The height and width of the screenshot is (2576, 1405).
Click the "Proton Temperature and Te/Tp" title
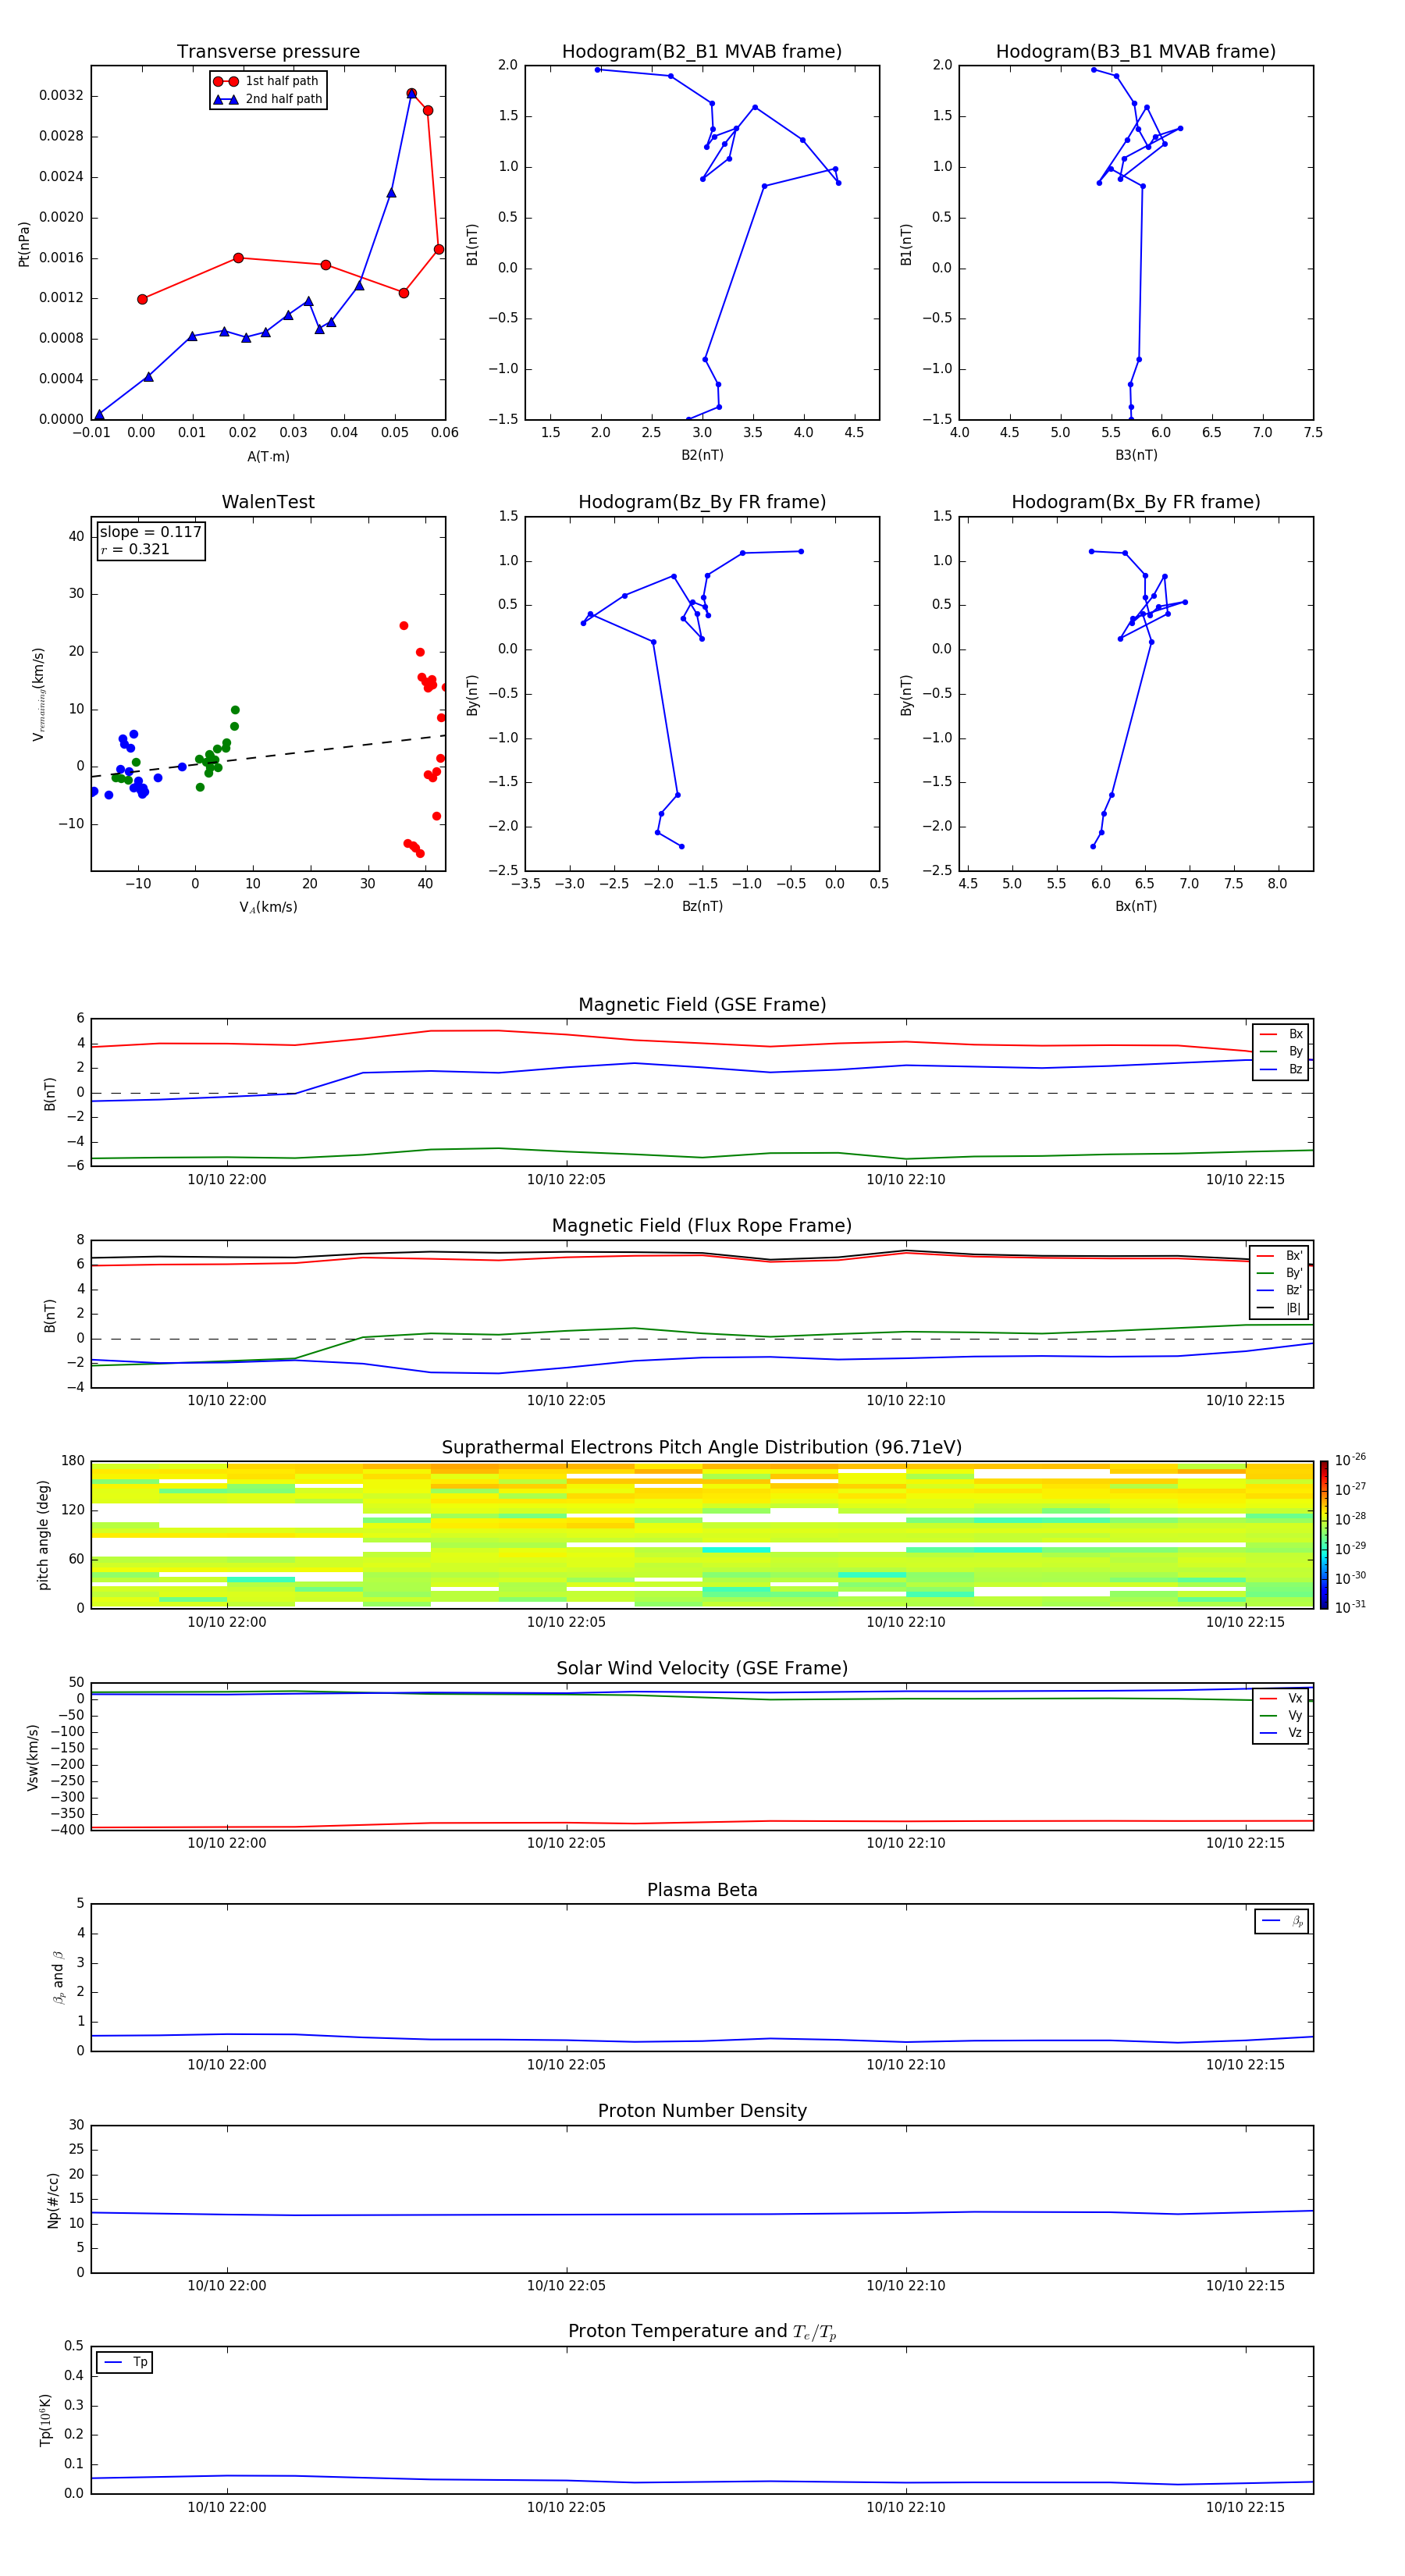click(702, 2332)
